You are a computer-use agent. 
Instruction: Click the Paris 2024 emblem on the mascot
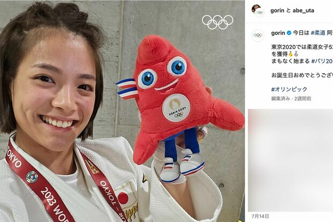click(176, 108)
